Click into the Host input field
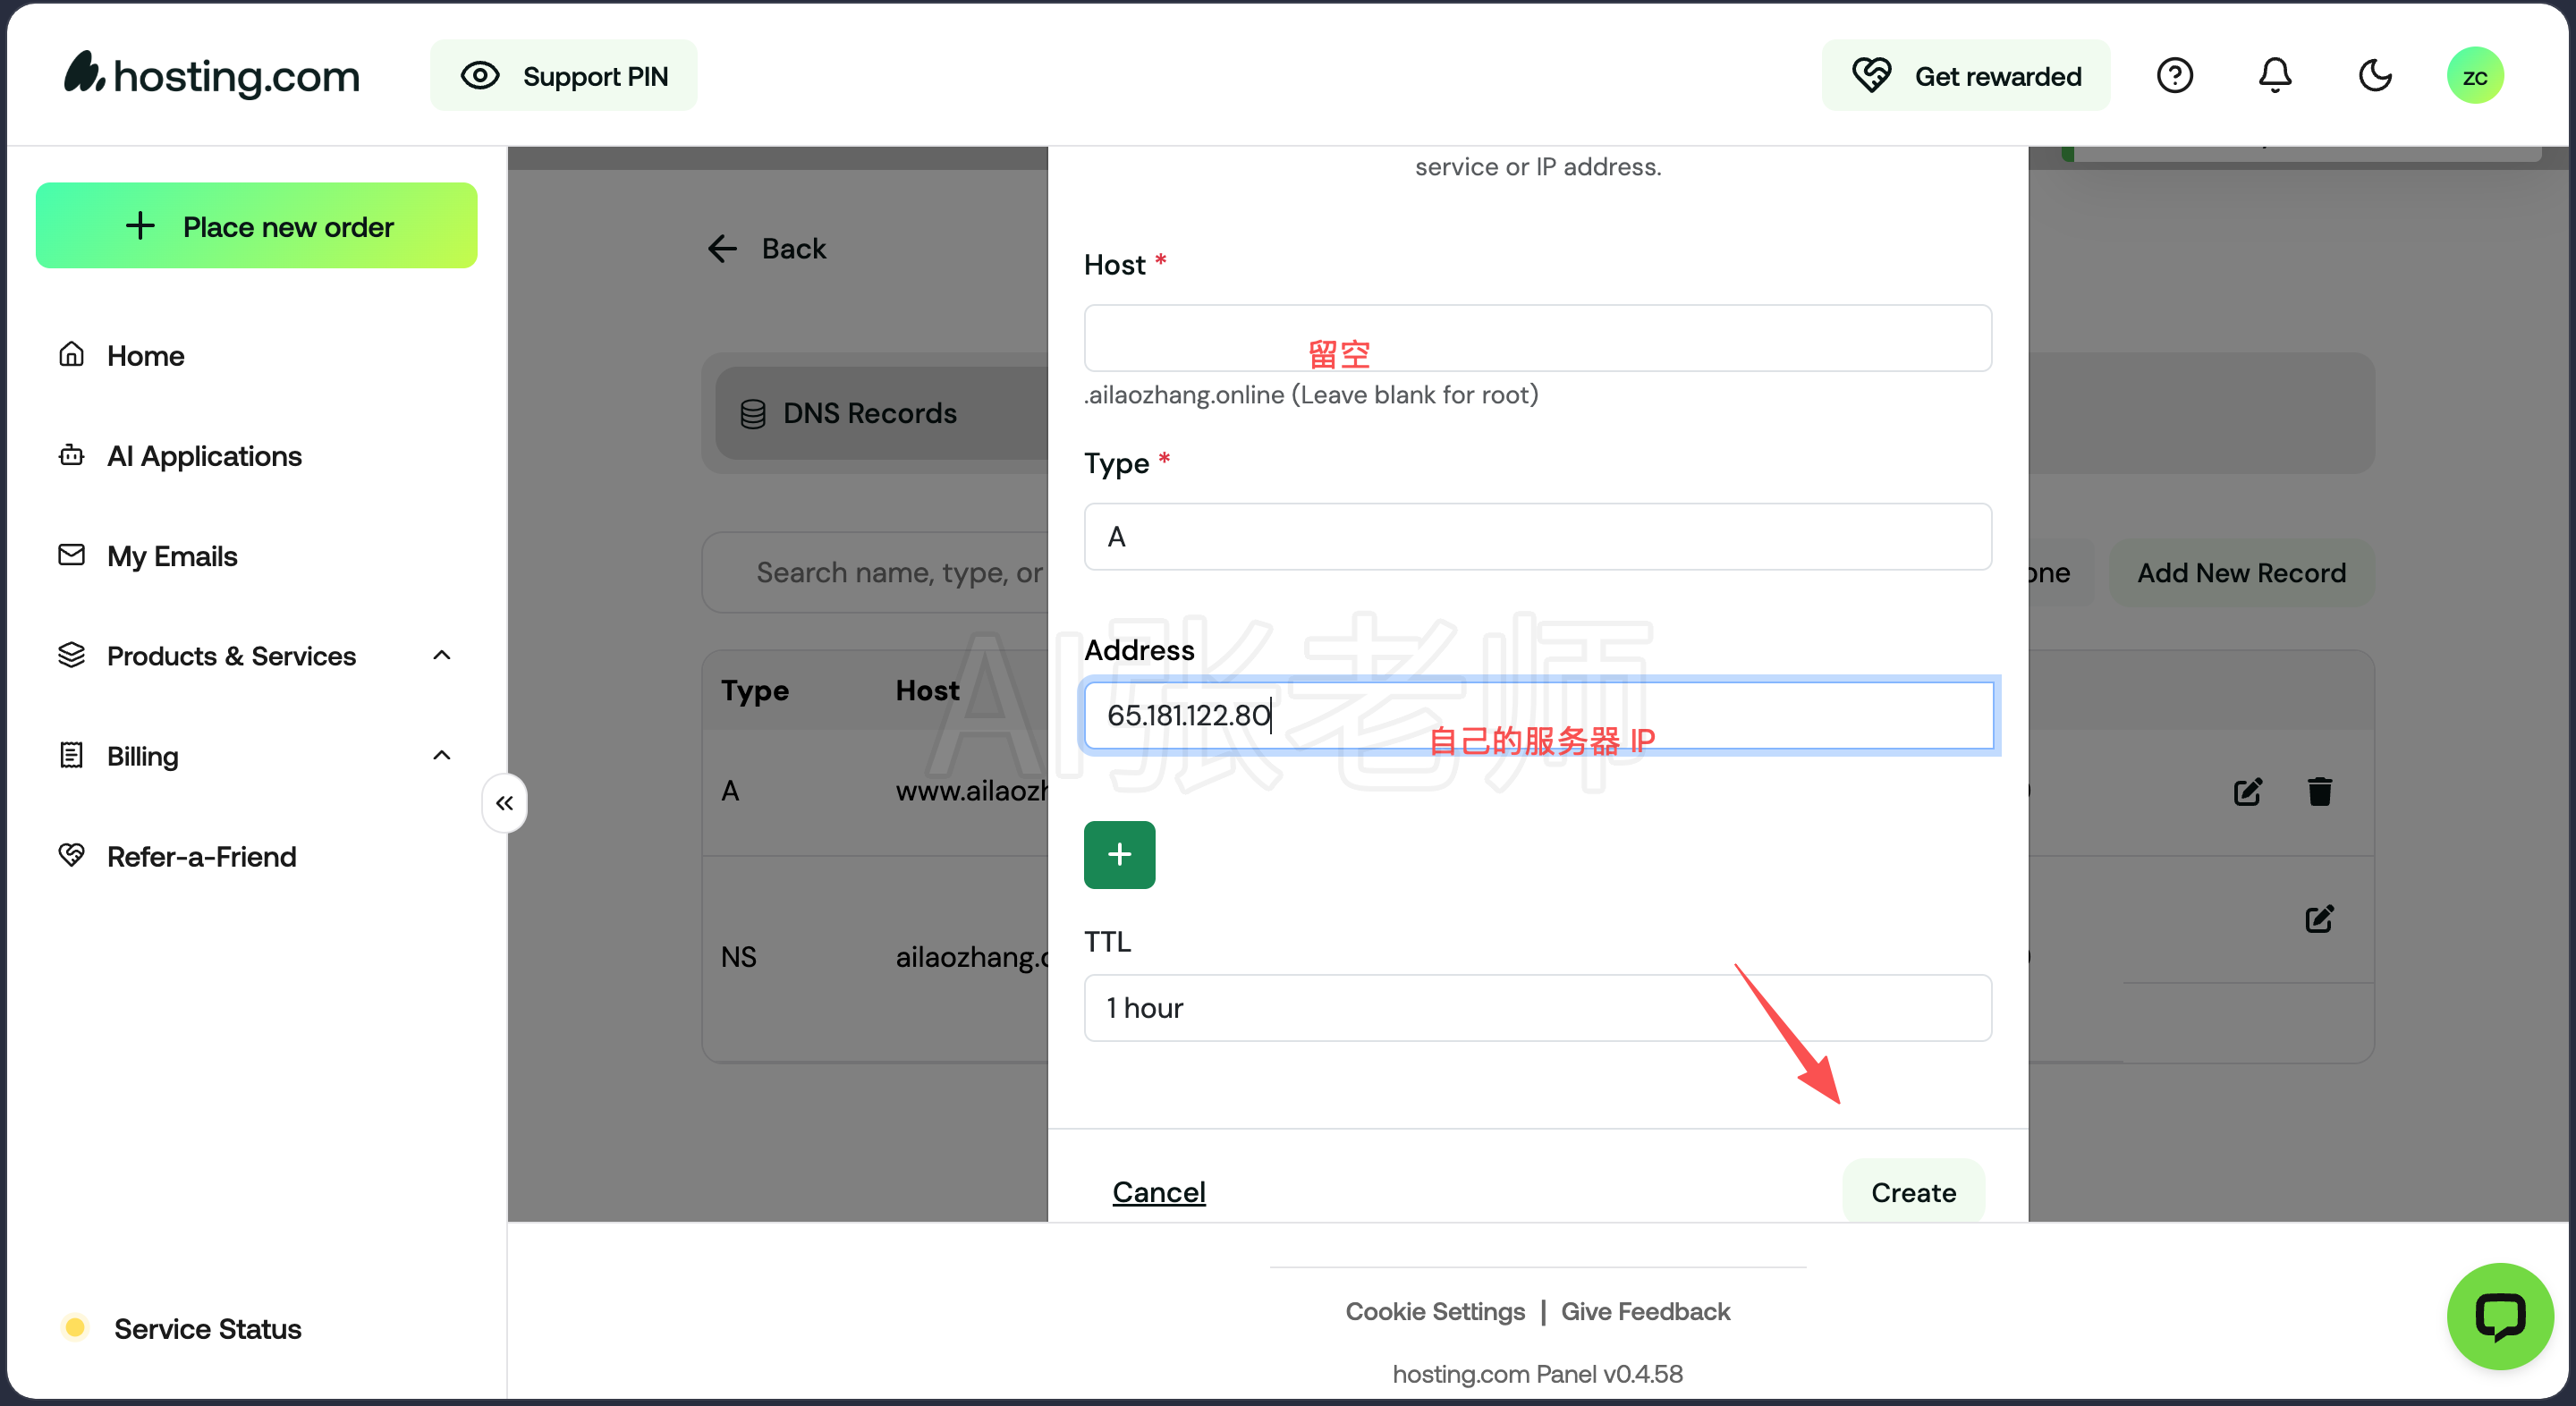This screenshot has width=2576, height=1406. click(x=1537, y=338)
